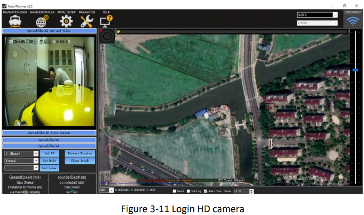The width and height of the screenshot is (364, 215).
Task: Click the NAVIGATION DATA label
Action: (15, 12)
